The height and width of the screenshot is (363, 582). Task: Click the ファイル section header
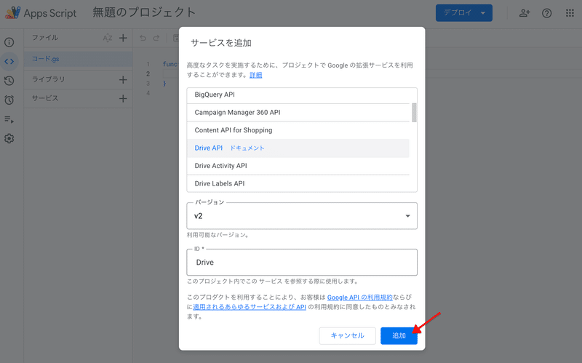45,38
